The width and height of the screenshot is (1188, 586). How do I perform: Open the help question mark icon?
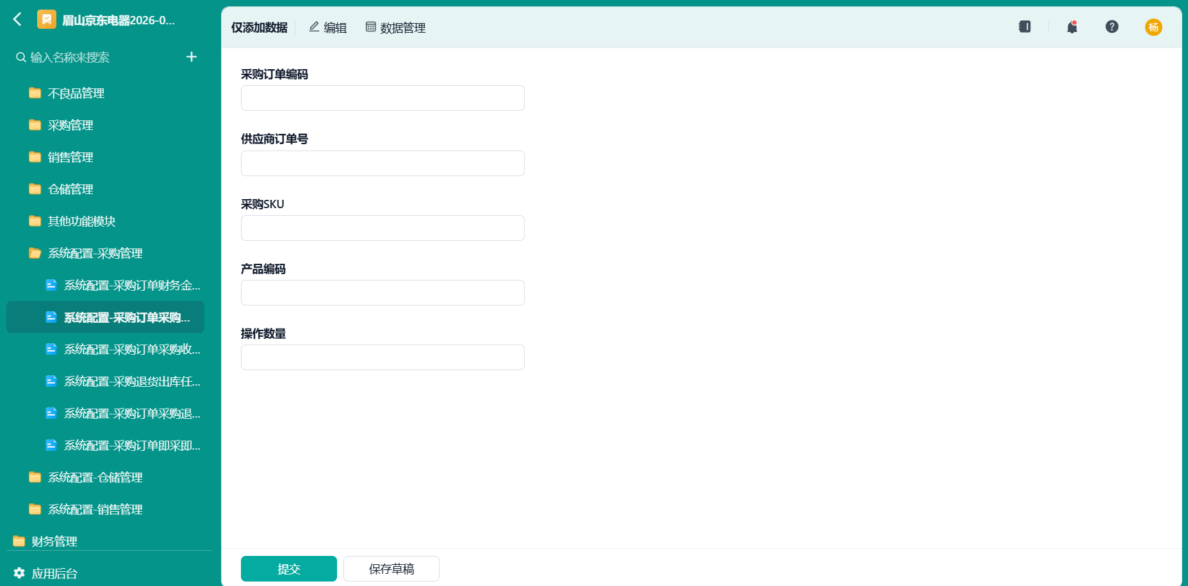[1112, 27]
